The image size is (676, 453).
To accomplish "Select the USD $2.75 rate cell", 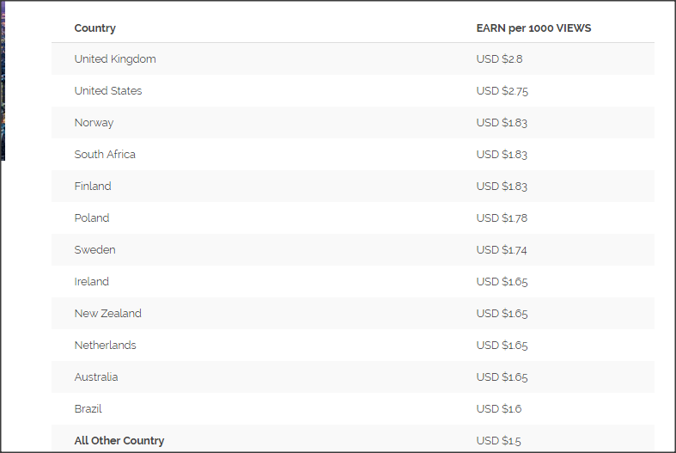I will tap(502, 91).
